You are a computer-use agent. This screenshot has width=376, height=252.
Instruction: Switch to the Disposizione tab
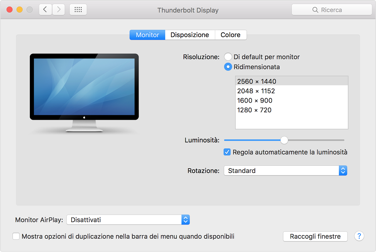(x=190, y=35)
